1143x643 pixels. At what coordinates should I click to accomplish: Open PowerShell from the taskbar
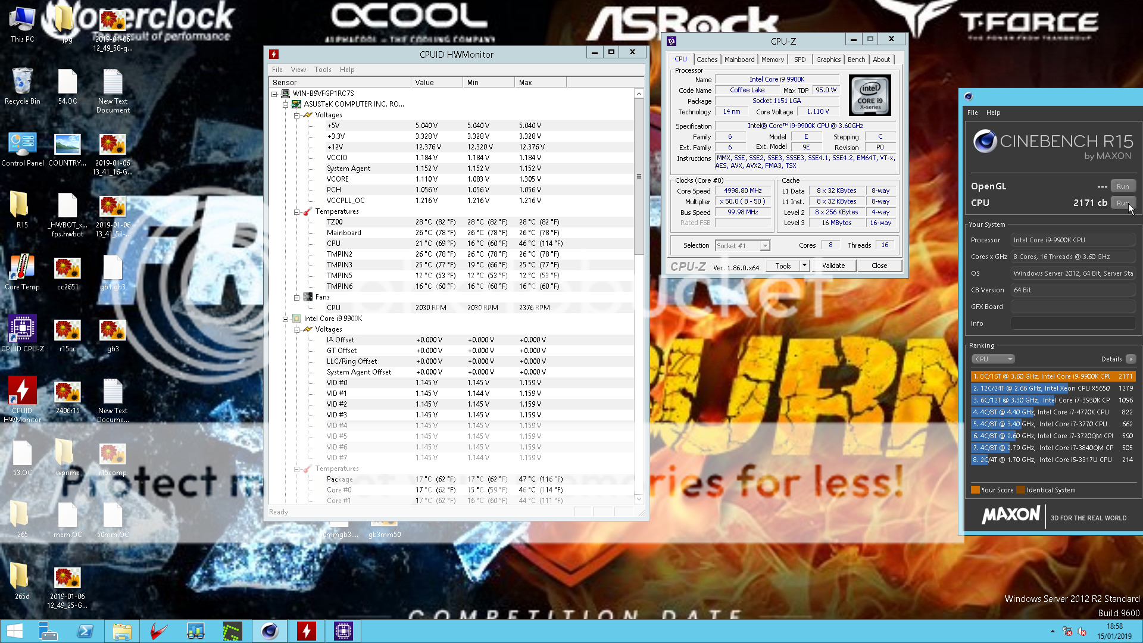coord(85,631)
